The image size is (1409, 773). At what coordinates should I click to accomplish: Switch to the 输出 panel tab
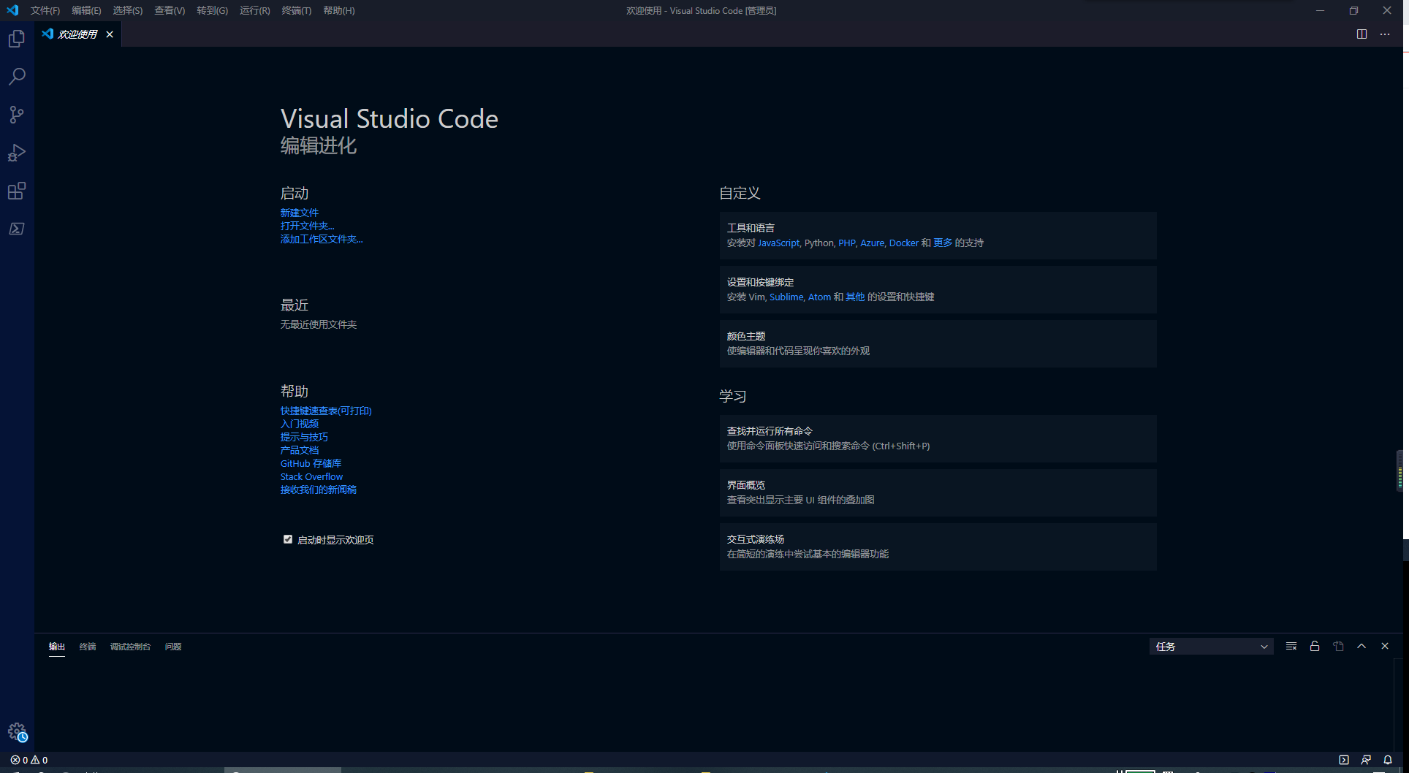coord(57,647)
